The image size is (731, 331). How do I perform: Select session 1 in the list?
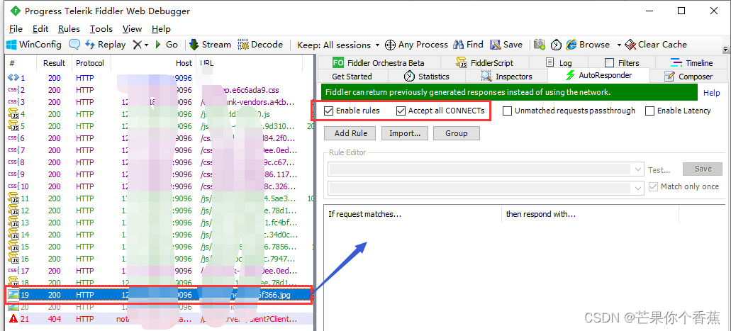pyautogui.click(x=159, y=78)
